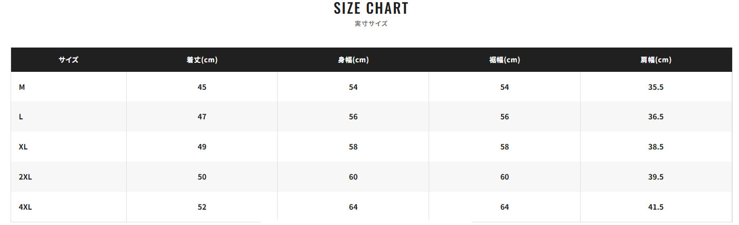Click the 実寸サイズ subtitle text
This screenshot has width=739, height=225.
pyautogui.click(x=371, y=24)
